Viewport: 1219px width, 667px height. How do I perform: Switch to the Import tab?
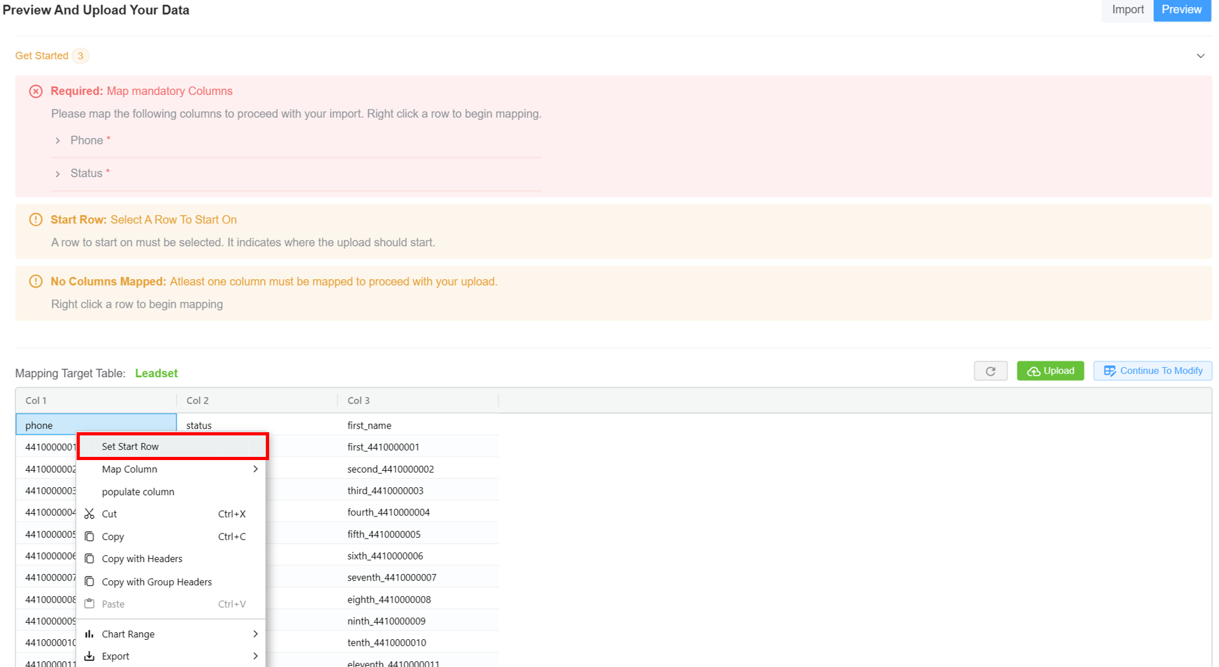pyautogui.click(x=1127, y=9)
